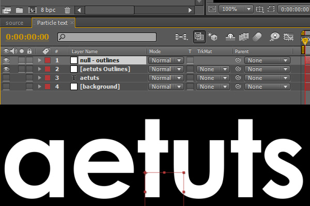Select the null - outlines layer name
The image size is (310, 206).
click(100, 60)
